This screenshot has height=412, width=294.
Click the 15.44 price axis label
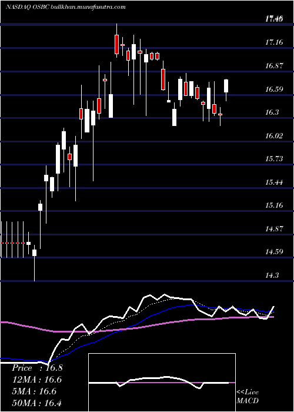pyautogui.click(x=274, y=182)
